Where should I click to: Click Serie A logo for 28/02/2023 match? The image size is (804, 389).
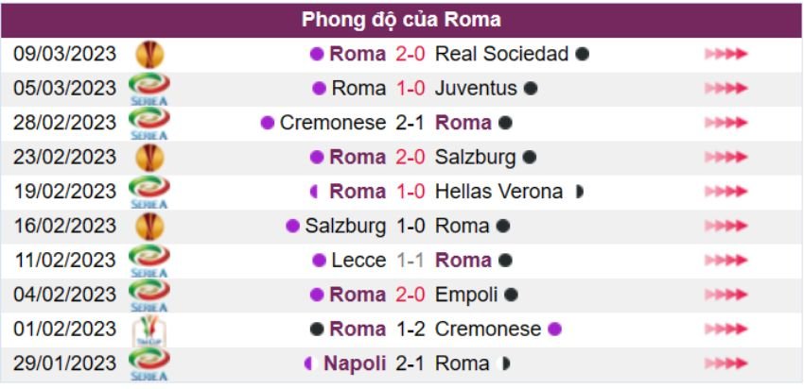tap(149, 123)
